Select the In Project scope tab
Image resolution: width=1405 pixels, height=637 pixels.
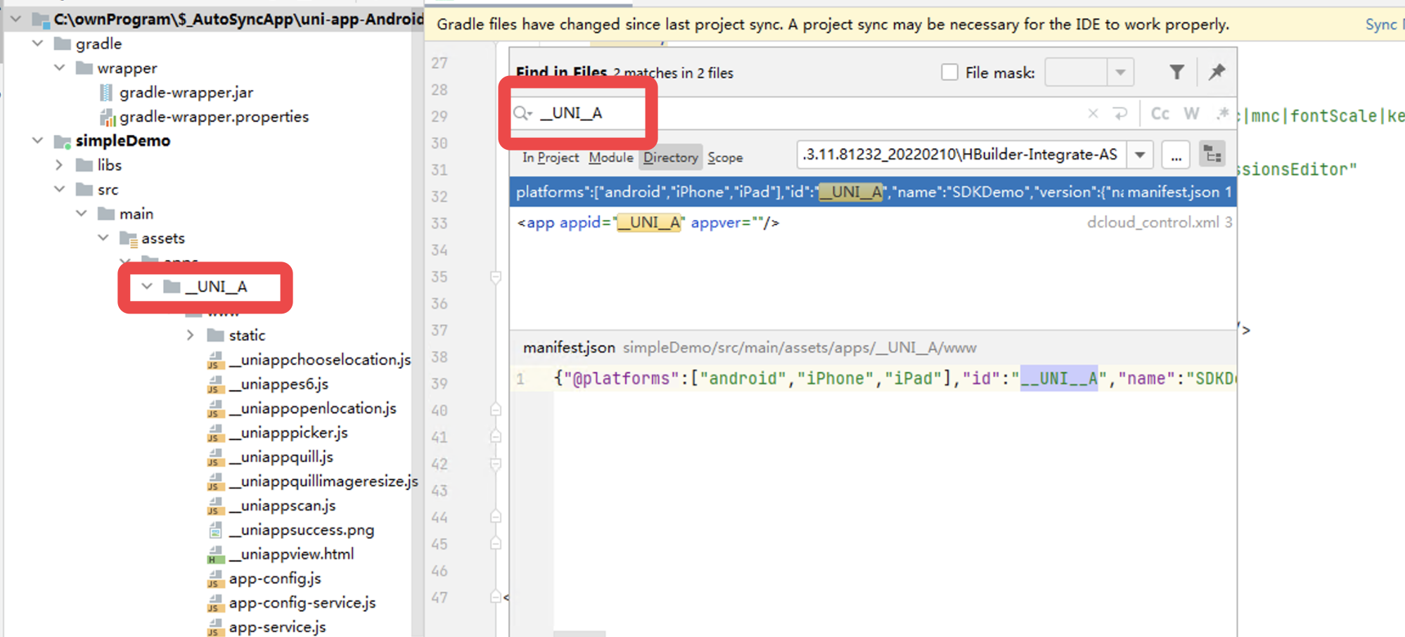(551, 157)
